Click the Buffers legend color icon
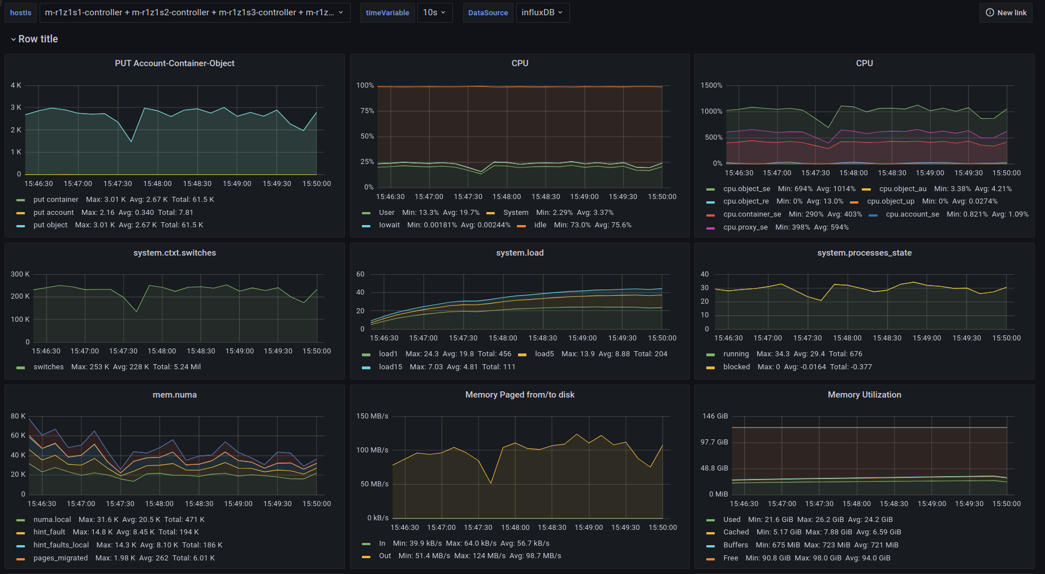 click(710, 546)
